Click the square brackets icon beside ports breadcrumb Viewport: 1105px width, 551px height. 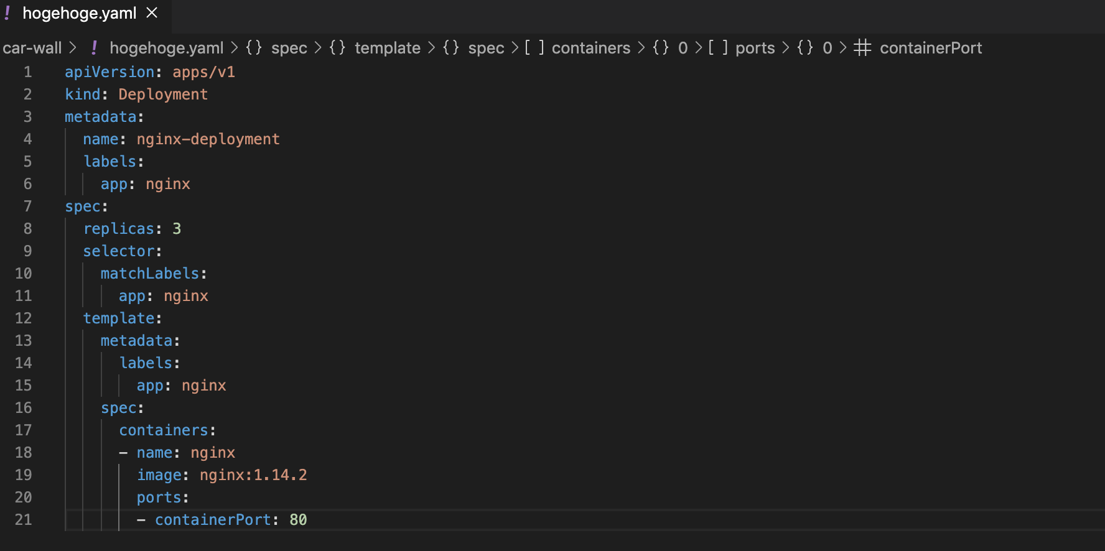click(x=718, y=48)
